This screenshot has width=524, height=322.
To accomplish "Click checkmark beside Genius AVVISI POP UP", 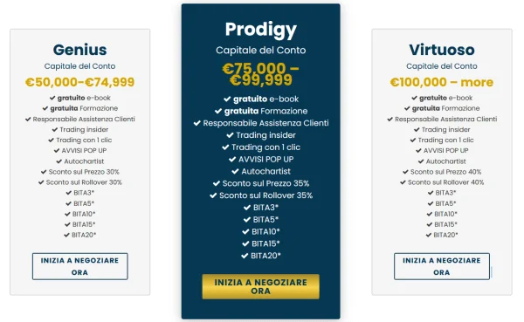I will 57,150.
